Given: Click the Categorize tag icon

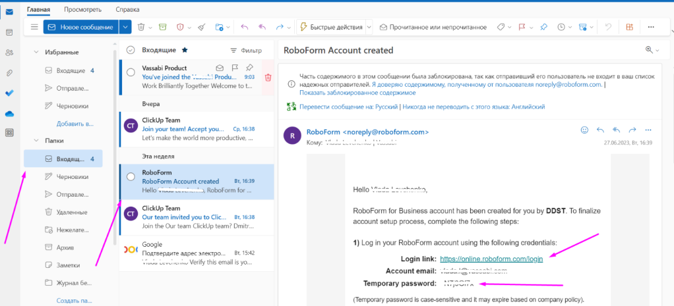Looking at the screenshot, I should tap(501, 27).
